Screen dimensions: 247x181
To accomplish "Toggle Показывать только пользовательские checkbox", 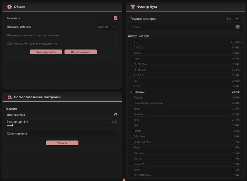I will [x=116, y=35].
